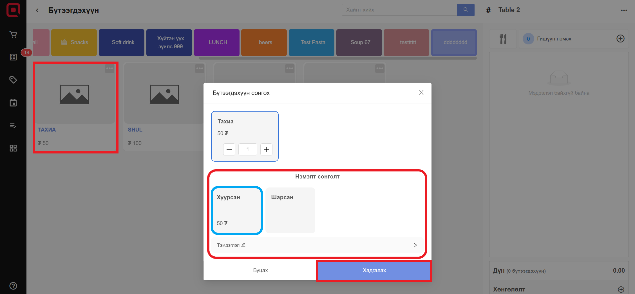Select the Тахиа product card in dialog
Viewport: 635px width, 294px height.
pyautogui.click(x=245, y=126)
